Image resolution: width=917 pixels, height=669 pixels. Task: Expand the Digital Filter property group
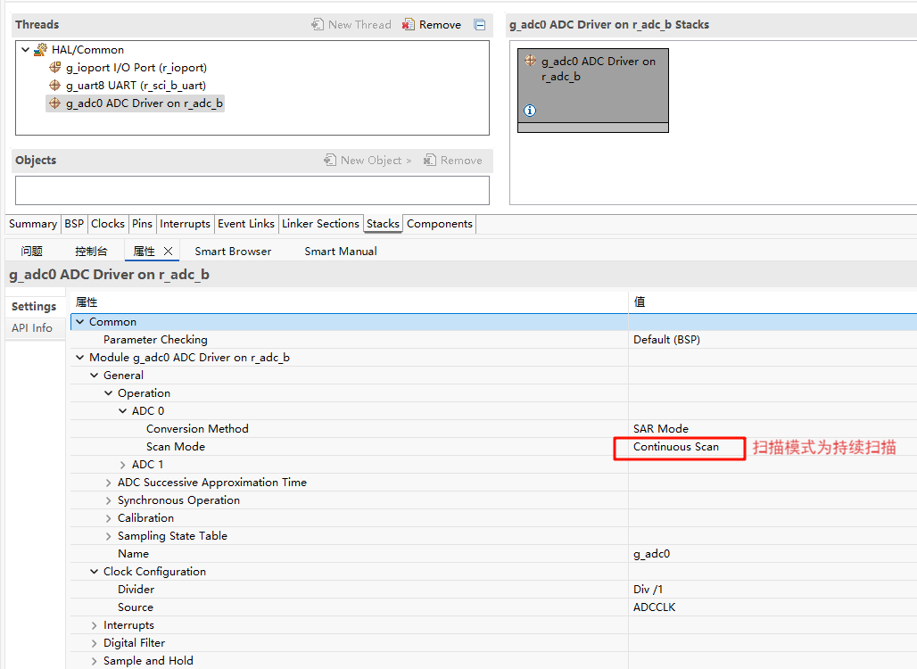(95, 643)
